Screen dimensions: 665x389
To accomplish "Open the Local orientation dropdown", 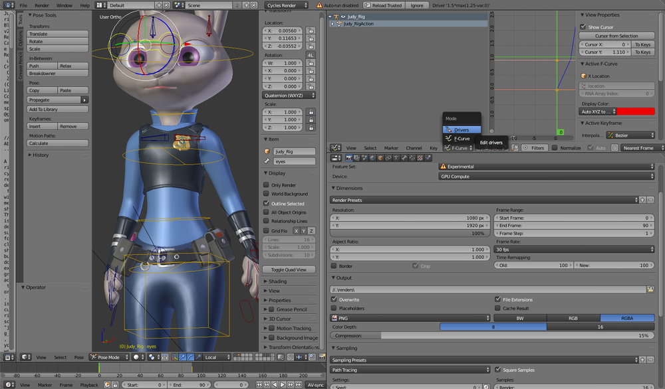I will tap(217, 357).
